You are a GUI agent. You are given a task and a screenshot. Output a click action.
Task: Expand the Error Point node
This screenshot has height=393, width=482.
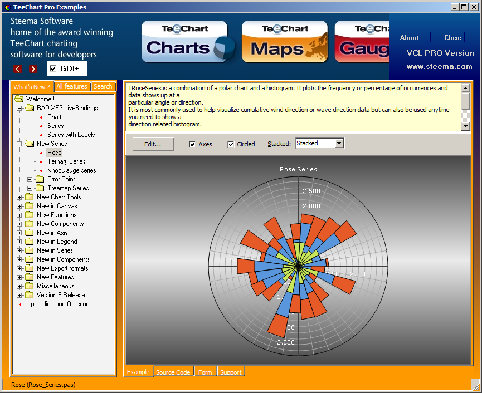[30, 179]
